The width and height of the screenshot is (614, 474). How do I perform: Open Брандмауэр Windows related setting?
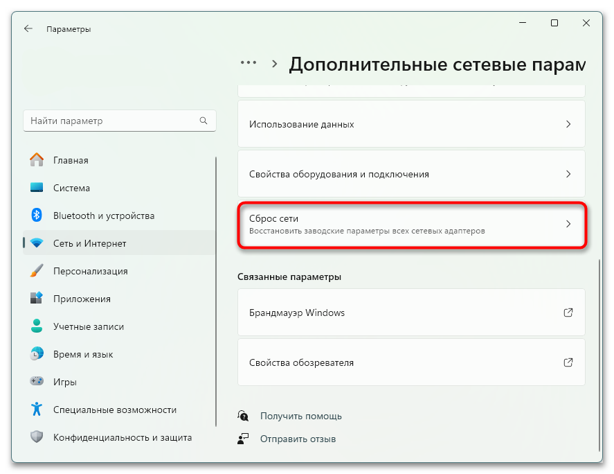click(x=411, y=313)
